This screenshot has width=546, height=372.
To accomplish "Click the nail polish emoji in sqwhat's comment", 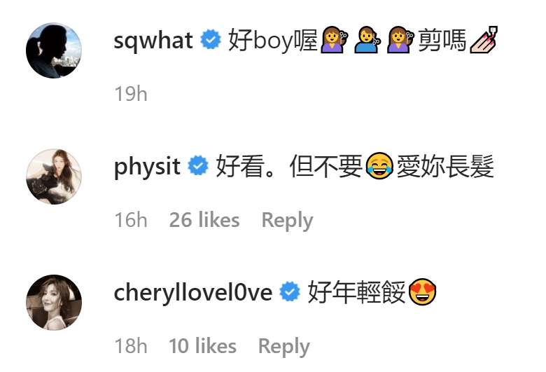I will tap(484, 40).
